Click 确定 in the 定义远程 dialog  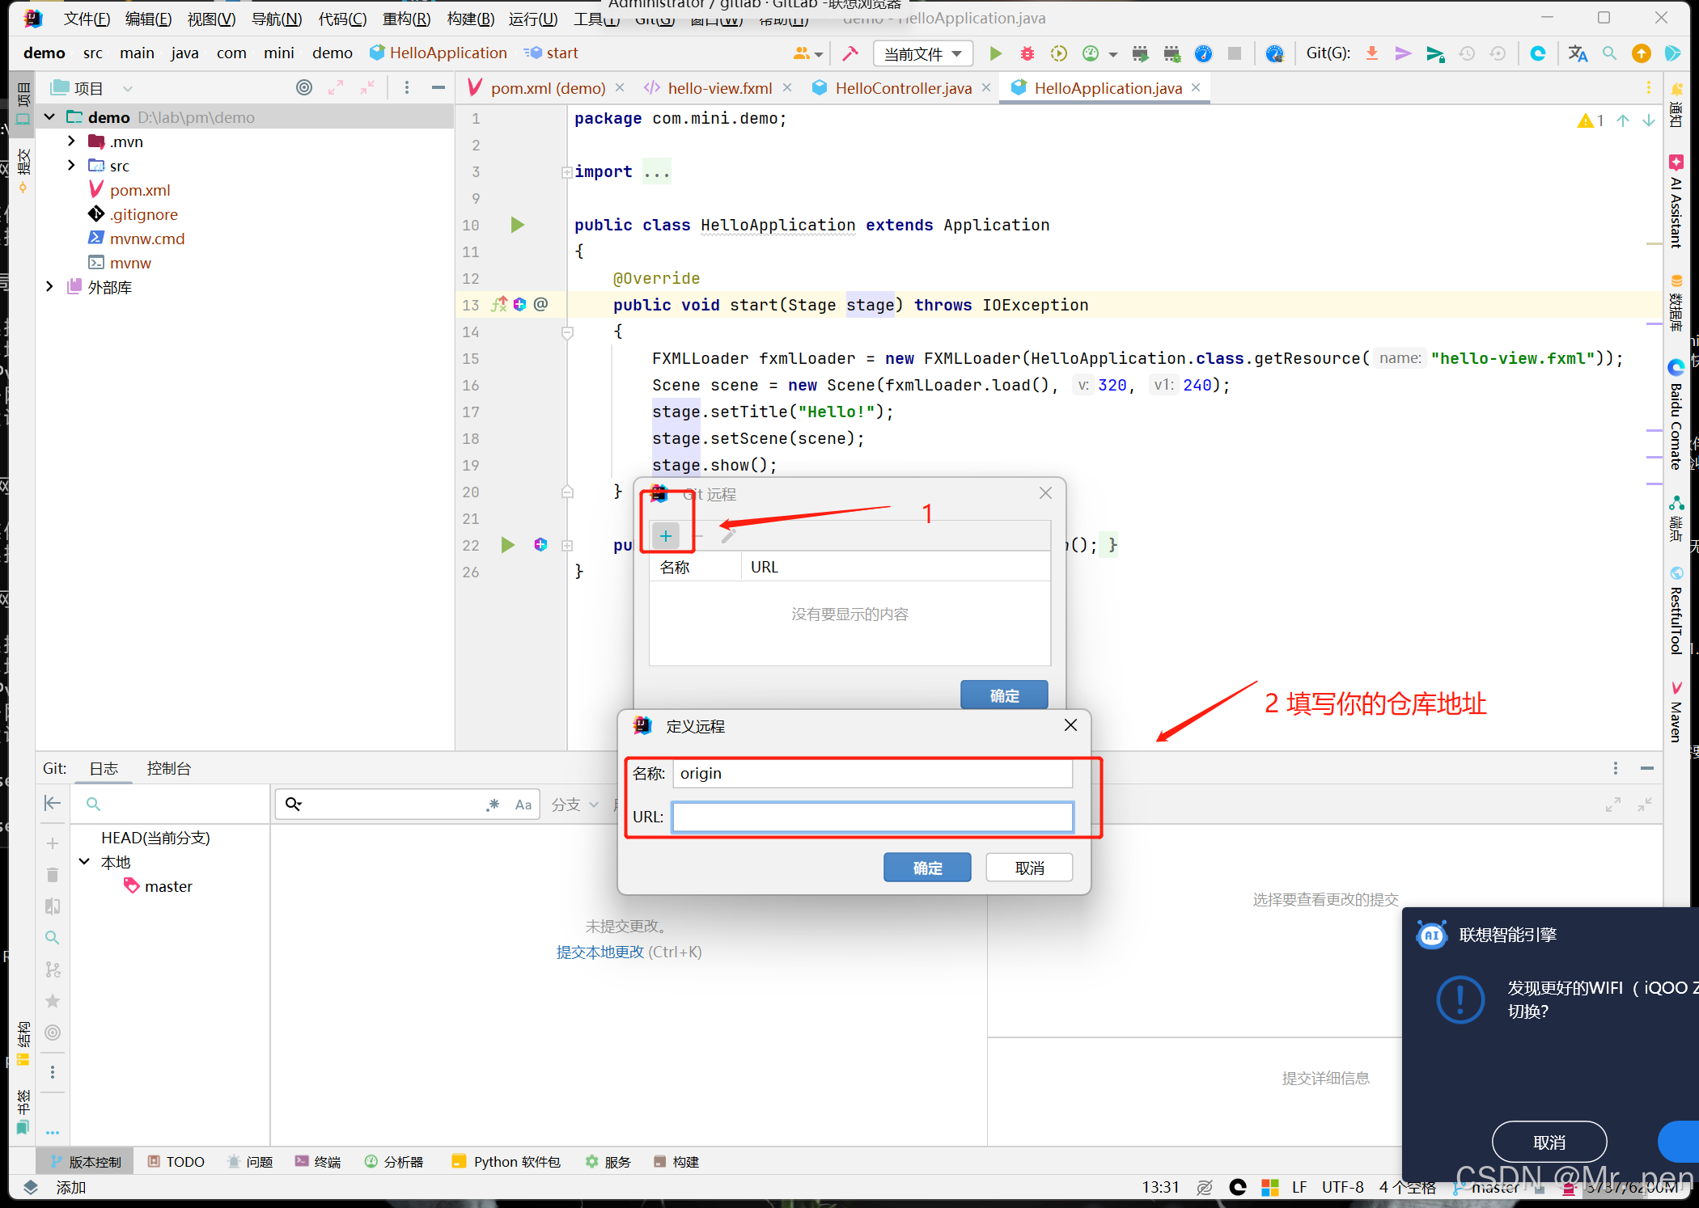tap(926, 868)
